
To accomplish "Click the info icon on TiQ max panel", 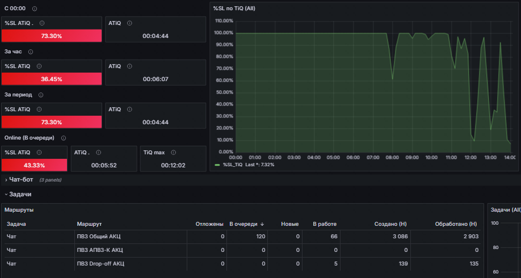I will click(x=174, y=153).
